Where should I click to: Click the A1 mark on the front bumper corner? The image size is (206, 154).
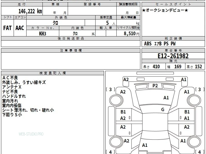point(184,80)
